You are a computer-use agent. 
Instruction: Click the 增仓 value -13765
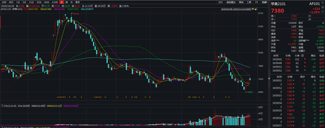click(x=320, y=27)
